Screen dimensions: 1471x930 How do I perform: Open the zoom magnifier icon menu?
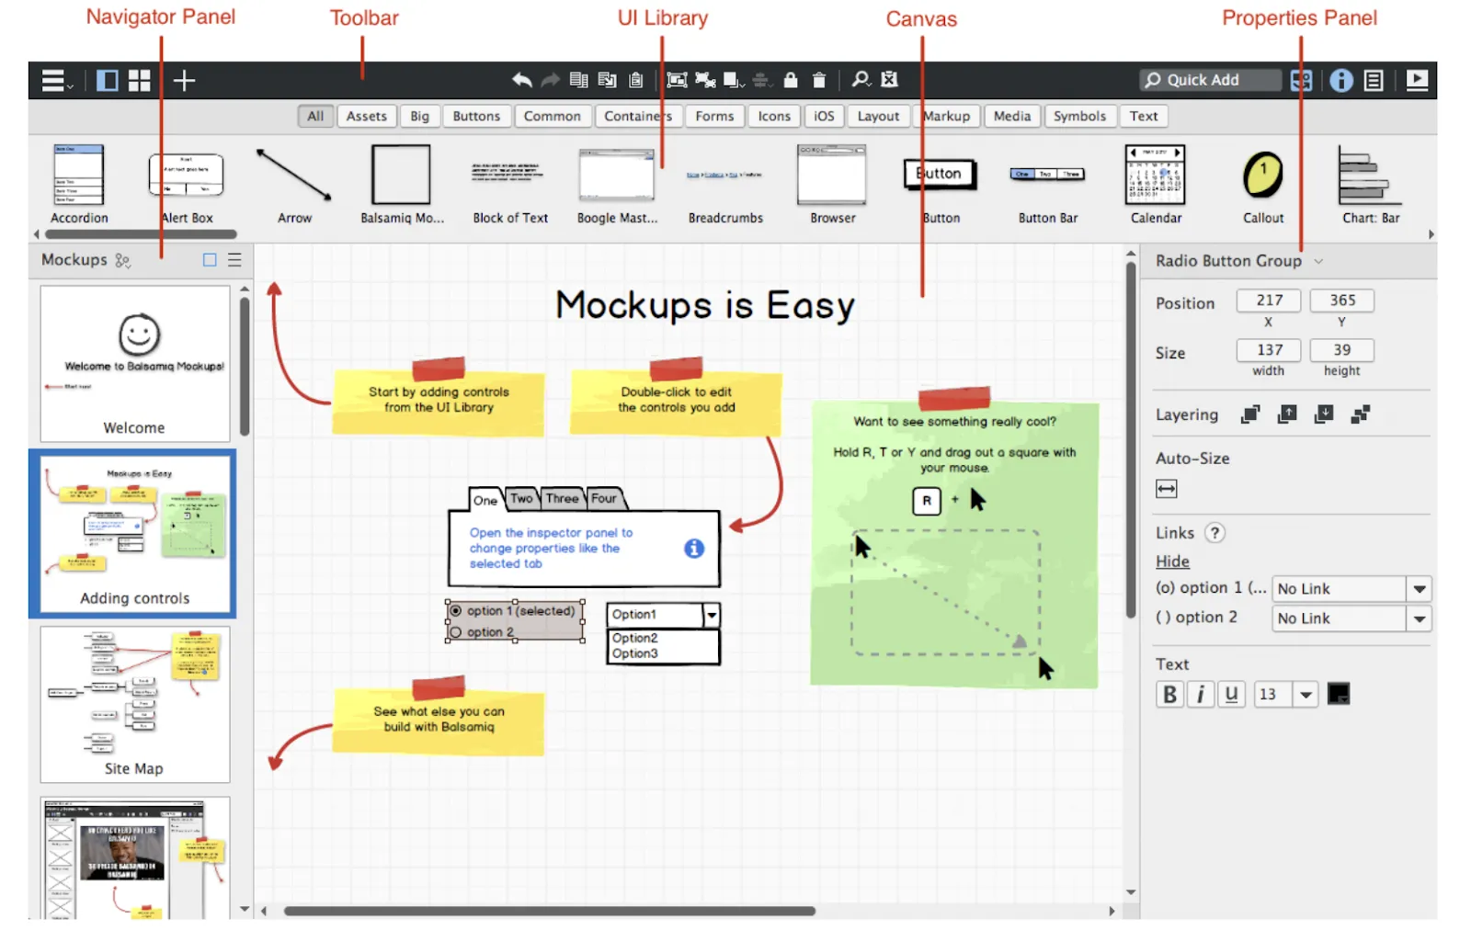pyautogui.click(x=861, y=80)
